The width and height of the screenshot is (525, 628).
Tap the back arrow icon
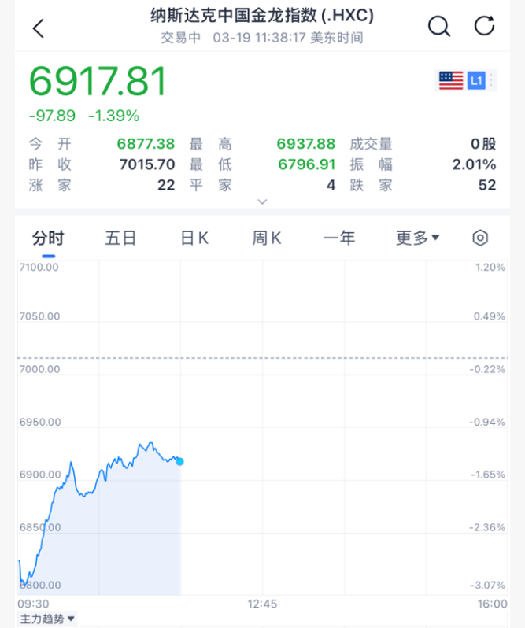point(38,29)
